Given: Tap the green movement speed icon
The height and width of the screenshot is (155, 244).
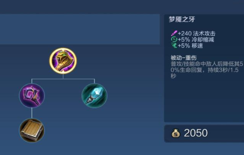Looking at the screenshot, I should click(174, 45).
